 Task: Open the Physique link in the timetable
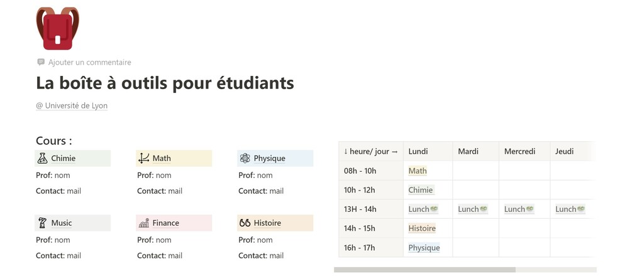[x=424, y=248]
